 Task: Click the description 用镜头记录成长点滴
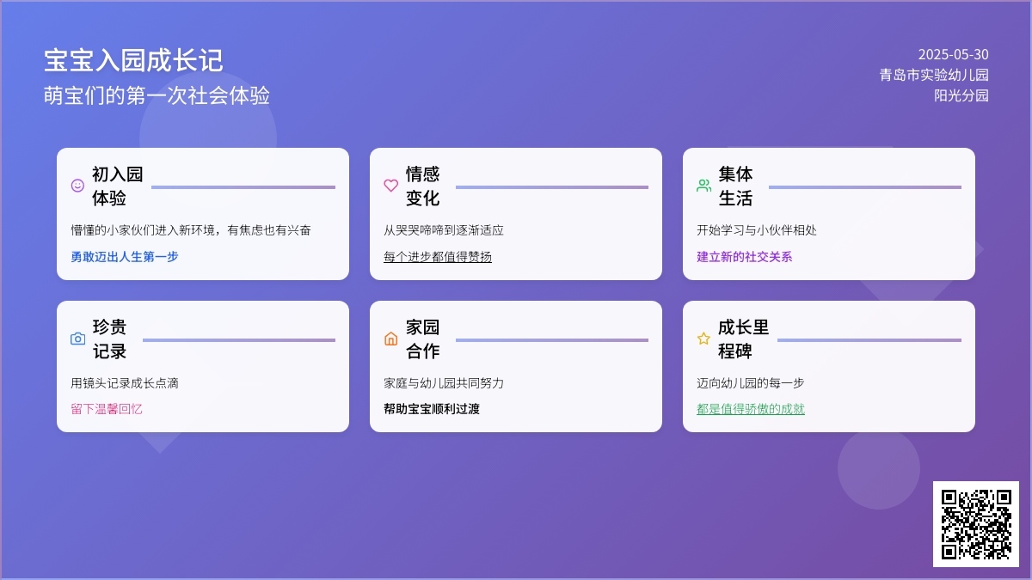coord(125,383)
